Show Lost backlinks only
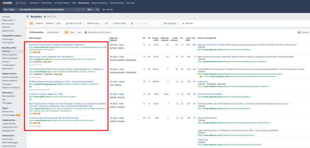The height and width of the screenshot is (148, 310). [x=79, y=32]
